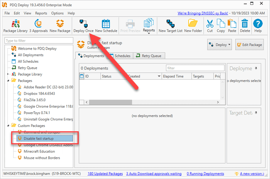Sort by the Elapsed Time column

[x=177, y=76]
